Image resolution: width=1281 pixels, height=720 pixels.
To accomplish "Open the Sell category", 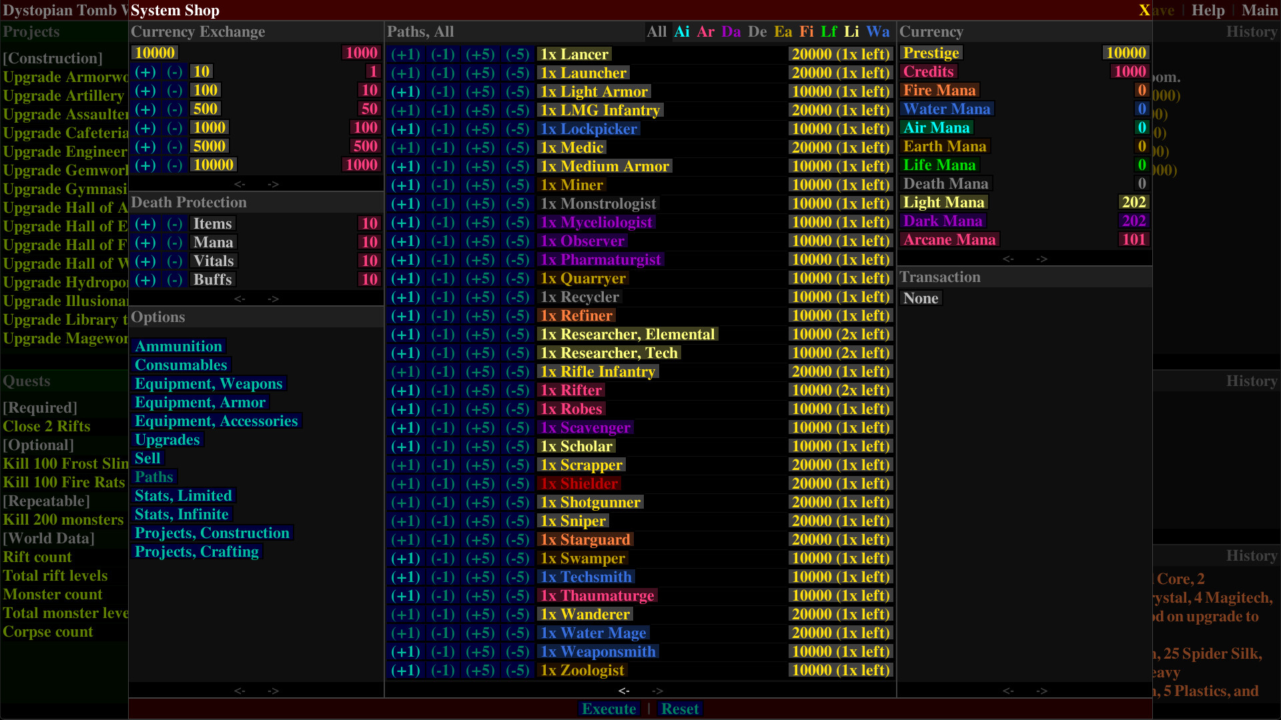I will (x=148, y=458).
